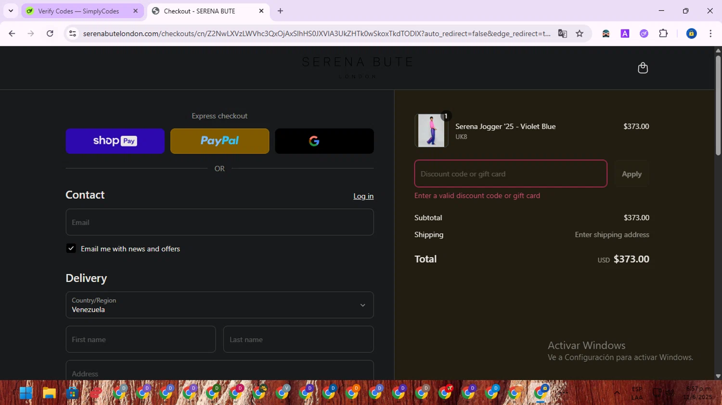Click the 'Enter a valid discount code' error
This screenshot has height=405, width=722.
pos(477,196)
